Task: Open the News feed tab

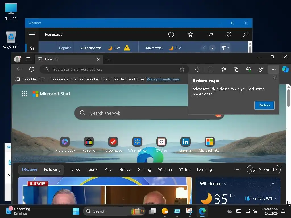Action: (x=75, y=170)
